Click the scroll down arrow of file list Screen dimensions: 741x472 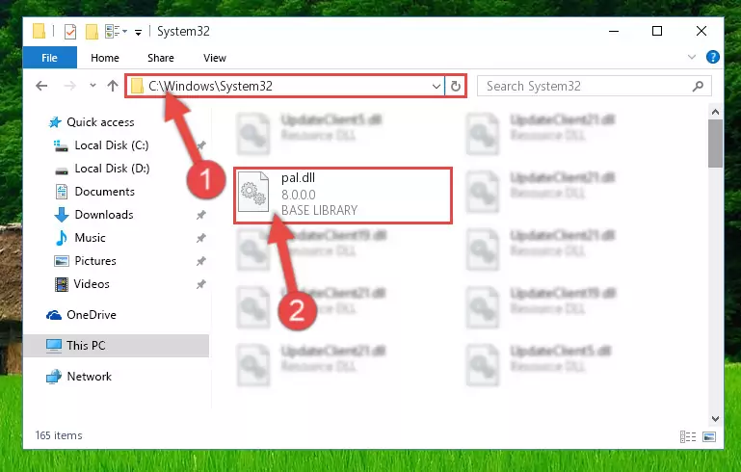tap(715, 419)
